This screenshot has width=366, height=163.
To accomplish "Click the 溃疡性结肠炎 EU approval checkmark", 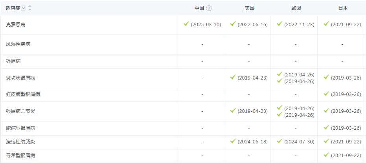I will point(280,141).
